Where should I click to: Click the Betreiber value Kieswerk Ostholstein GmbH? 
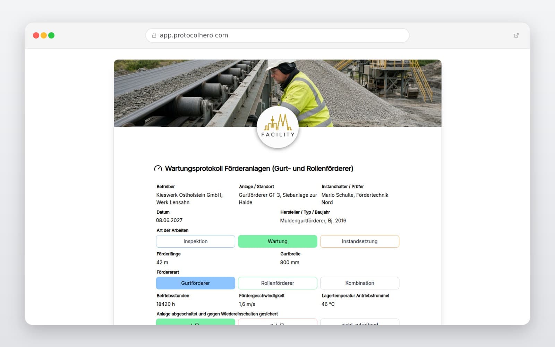[189, 198]
